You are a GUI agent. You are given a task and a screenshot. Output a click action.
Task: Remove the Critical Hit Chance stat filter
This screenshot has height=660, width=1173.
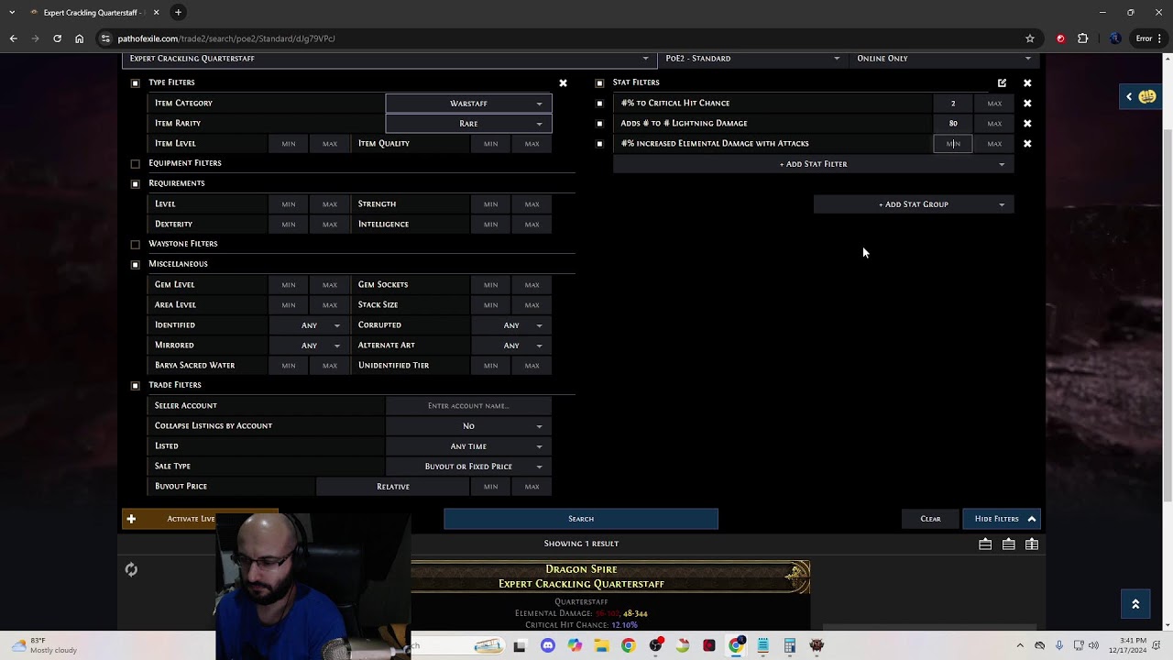tap(1027, 103)
